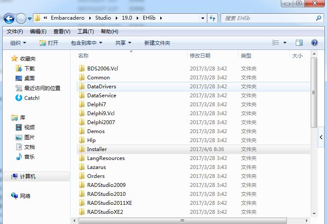Select Studio in the address path
This screenshot has height=224, width=327.
[103, 18]
